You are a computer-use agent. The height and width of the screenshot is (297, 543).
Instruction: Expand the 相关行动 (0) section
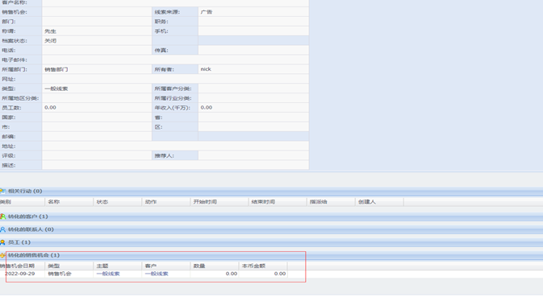tap(25, 191)
